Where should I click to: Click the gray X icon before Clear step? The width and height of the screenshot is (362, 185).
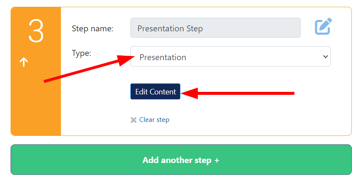click(133, 120)
